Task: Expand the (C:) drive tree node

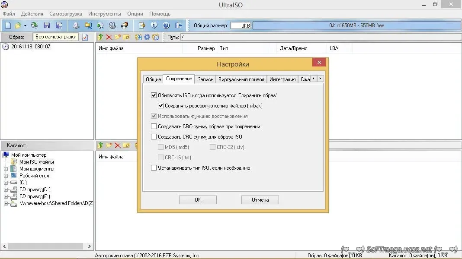Action: 6,183
